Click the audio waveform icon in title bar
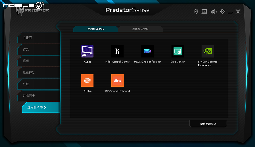 [214, 12]
